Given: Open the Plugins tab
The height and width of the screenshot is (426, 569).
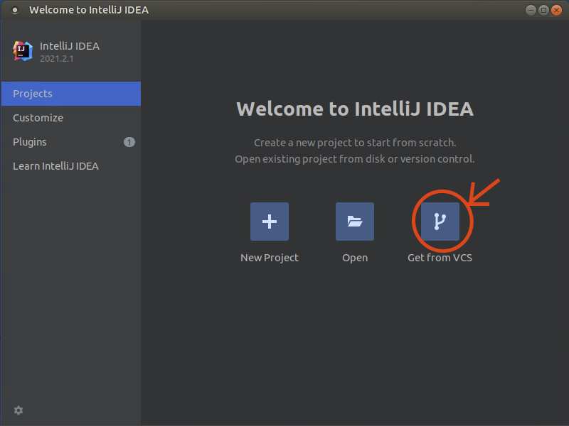Looking at the screenshot, I should click(x=70, y=142).
